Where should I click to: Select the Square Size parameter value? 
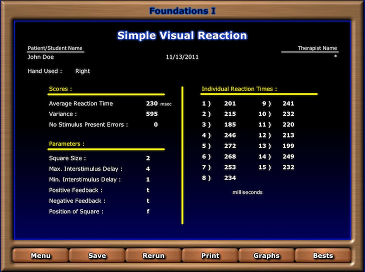[x=148, y=158]
